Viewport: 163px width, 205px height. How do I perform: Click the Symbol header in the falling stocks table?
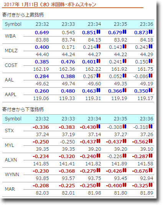tap(13, 119)
